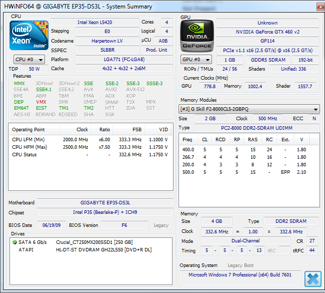Click the SSE4.1 feature label

pos(43,90)
